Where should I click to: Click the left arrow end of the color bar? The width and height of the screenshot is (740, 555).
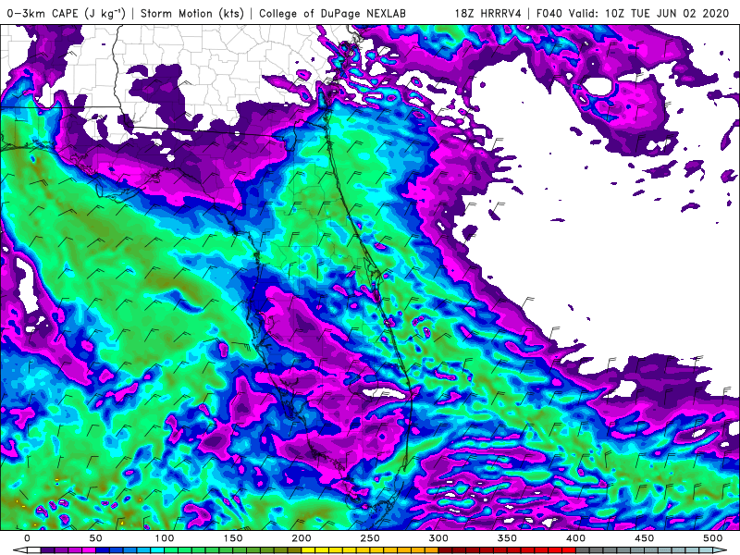point(19,550)
